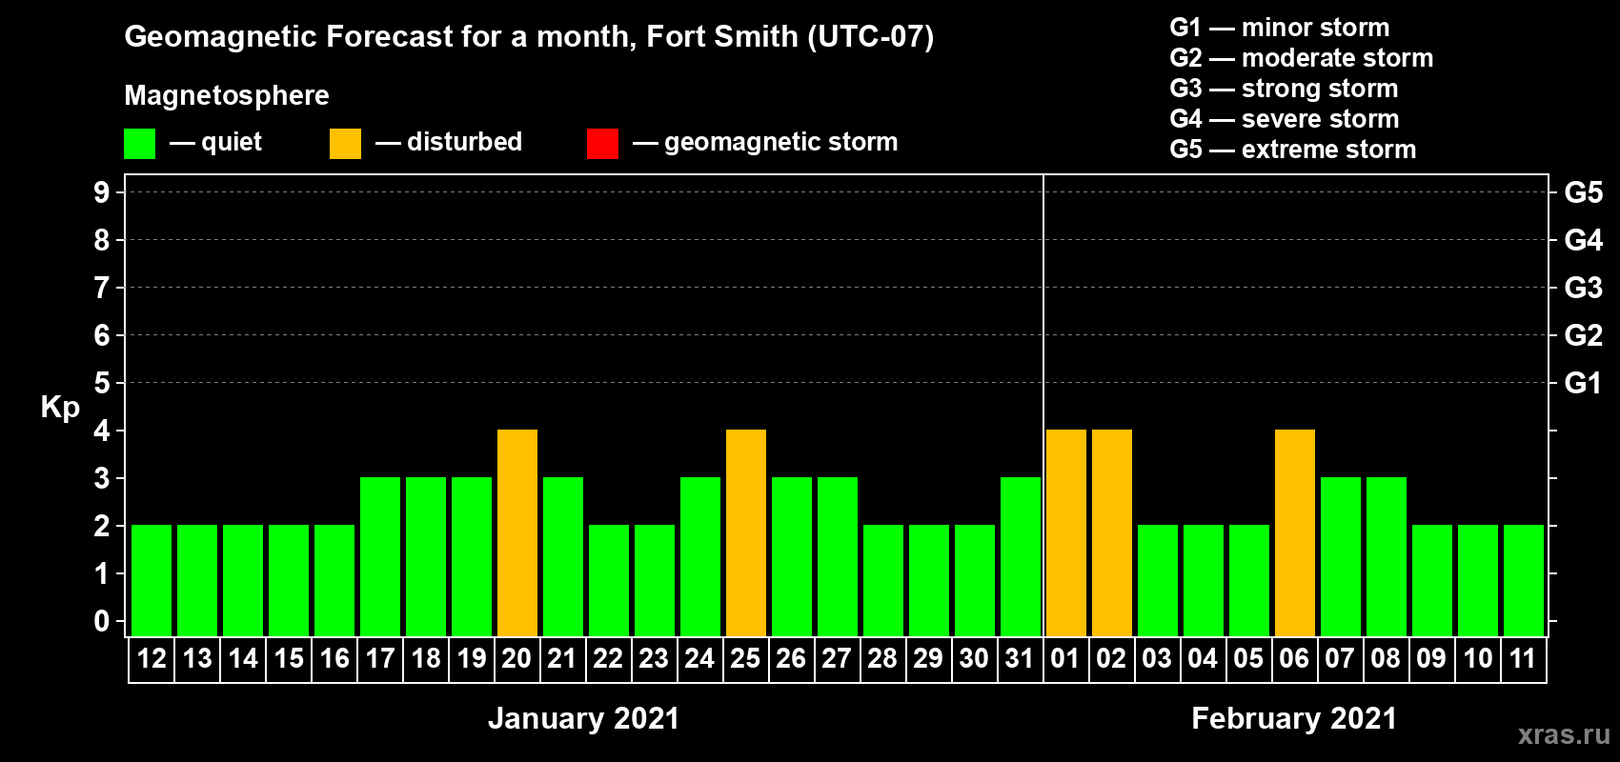The height and width of the screenshot is (762, 1620).
Task: Click the date label '09' on the axis
Action: (x=1432, y=658)
